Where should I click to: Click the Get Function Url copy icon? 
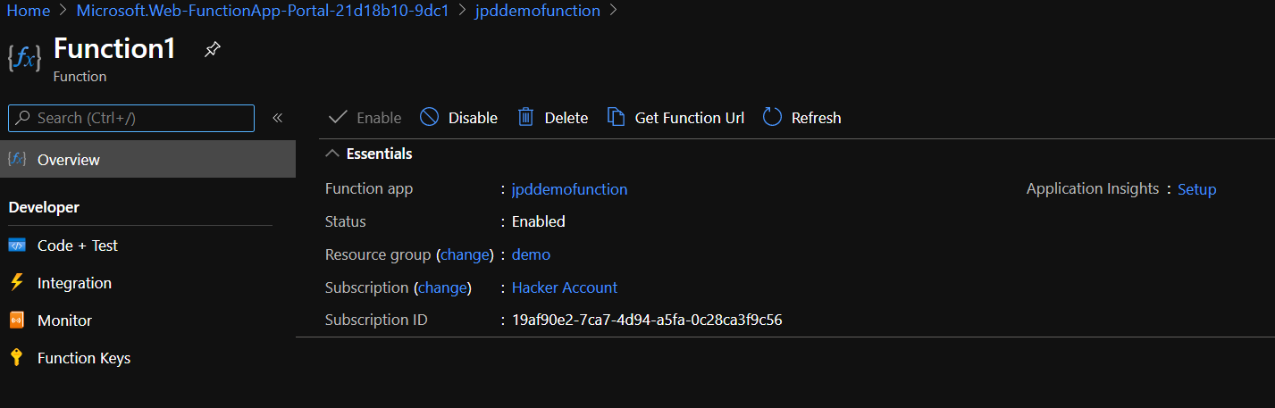[x=616, y=117]
